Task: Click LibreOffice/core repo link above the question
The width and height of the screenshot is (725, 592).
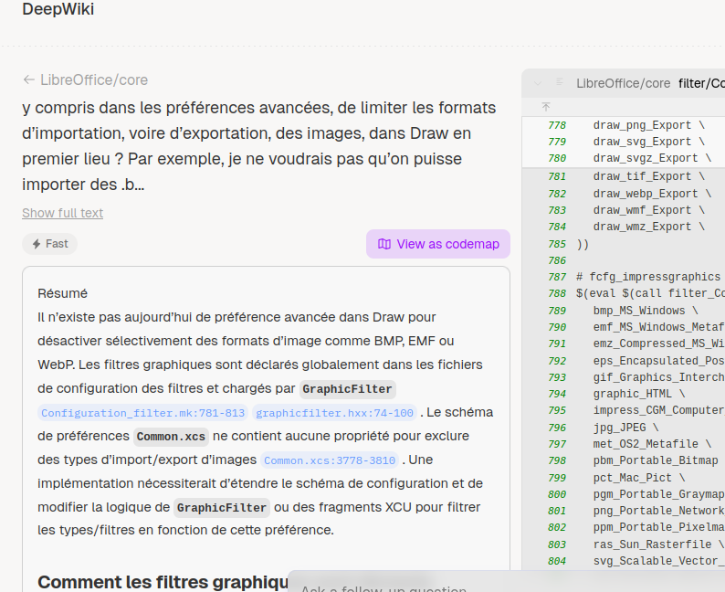Action: tap(93, 80)
